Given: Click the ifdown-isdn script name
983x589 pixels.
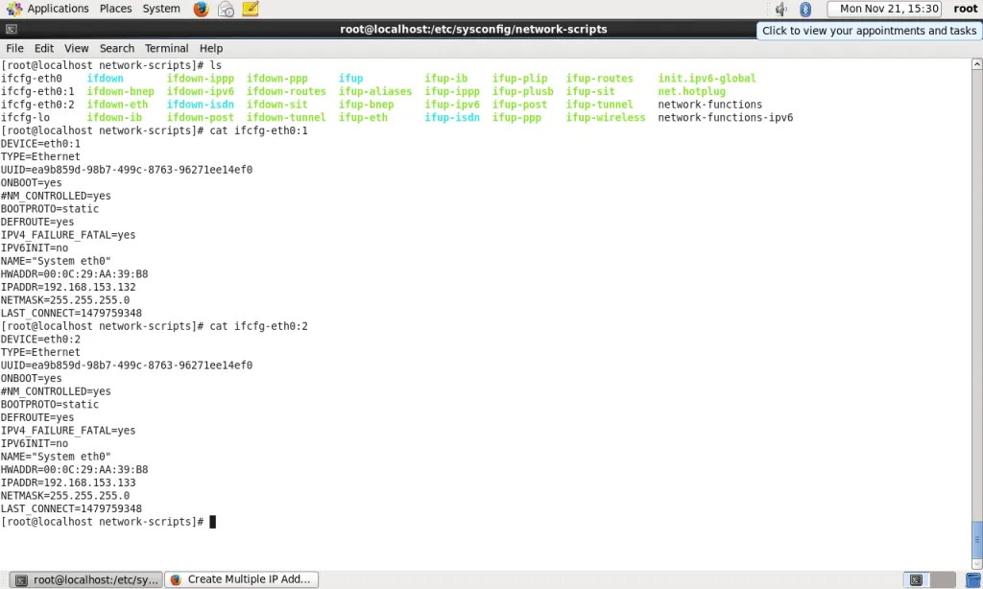Looking at the screenshot, I should (200, 105).
